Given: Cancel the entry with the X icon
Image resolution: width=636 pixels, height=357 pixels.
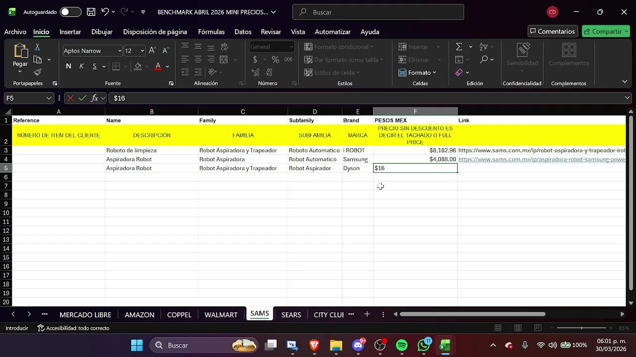Looking at the screenshot, I should tap(71, 98).
